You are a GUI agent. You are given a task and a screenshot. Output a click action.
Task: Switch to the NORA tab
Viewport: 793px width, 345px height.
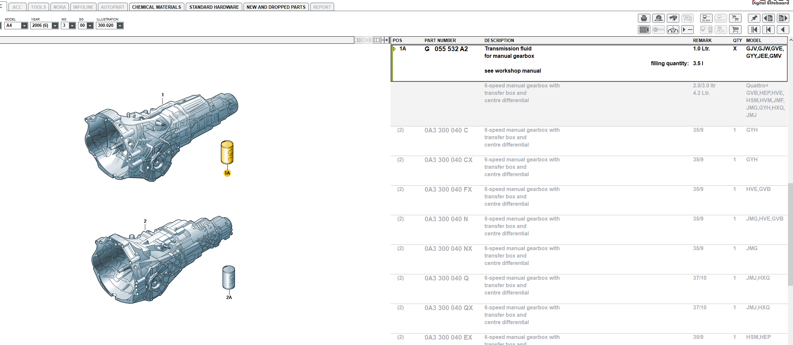click(60, 7)
